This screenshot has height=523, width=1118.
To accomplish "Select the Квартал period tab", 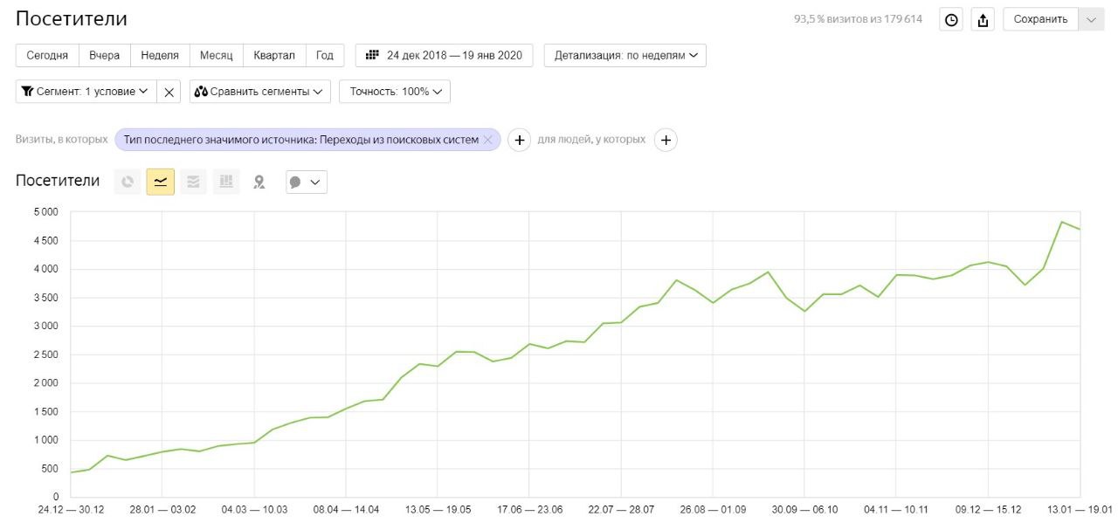I will pos(274,56).
